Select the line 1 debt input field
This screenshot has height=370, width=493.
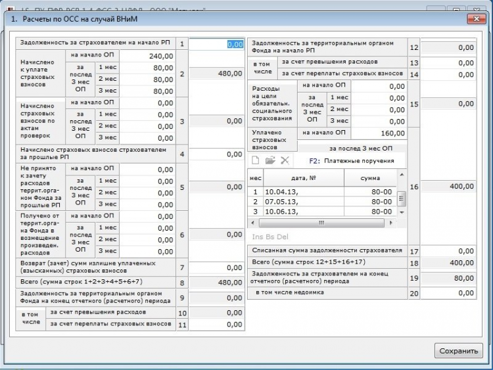click(x=217, y=44)
